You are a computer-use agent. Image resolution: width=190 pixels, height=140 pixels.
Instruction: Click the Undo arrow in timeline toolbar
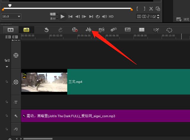(46, 30)
